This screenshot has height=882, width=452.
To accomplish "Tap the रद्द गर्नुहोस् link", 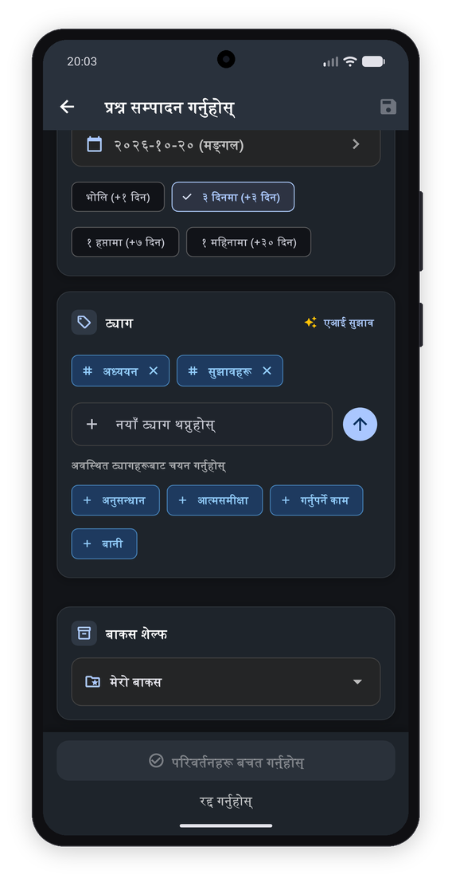I will tap(226, 801).
